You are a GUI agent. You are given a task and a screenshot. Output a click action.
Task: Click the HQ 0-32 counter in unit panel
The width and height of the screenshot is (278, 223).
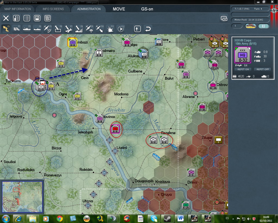(x=242, y=55)
